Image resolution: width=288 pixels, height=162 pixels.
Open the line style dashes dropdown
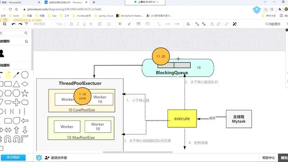tap(148, 24)
